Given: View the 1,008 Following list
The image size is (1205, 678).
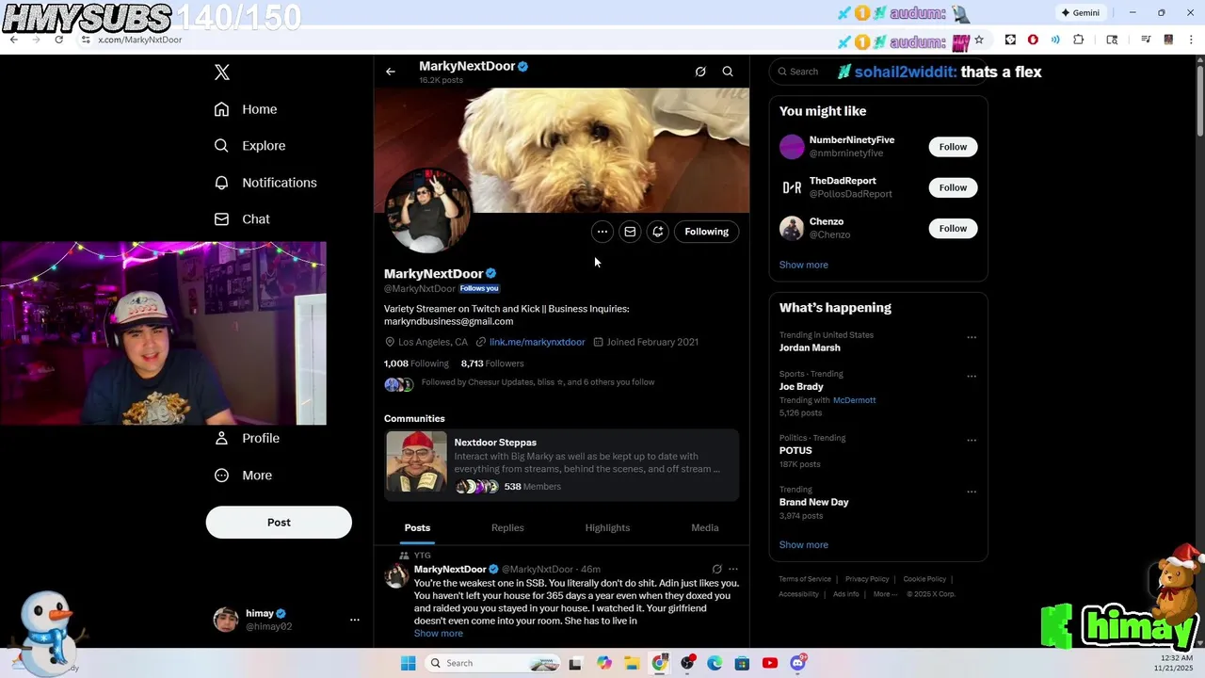Looking at the screenshot, I should (x=416, y=363).
